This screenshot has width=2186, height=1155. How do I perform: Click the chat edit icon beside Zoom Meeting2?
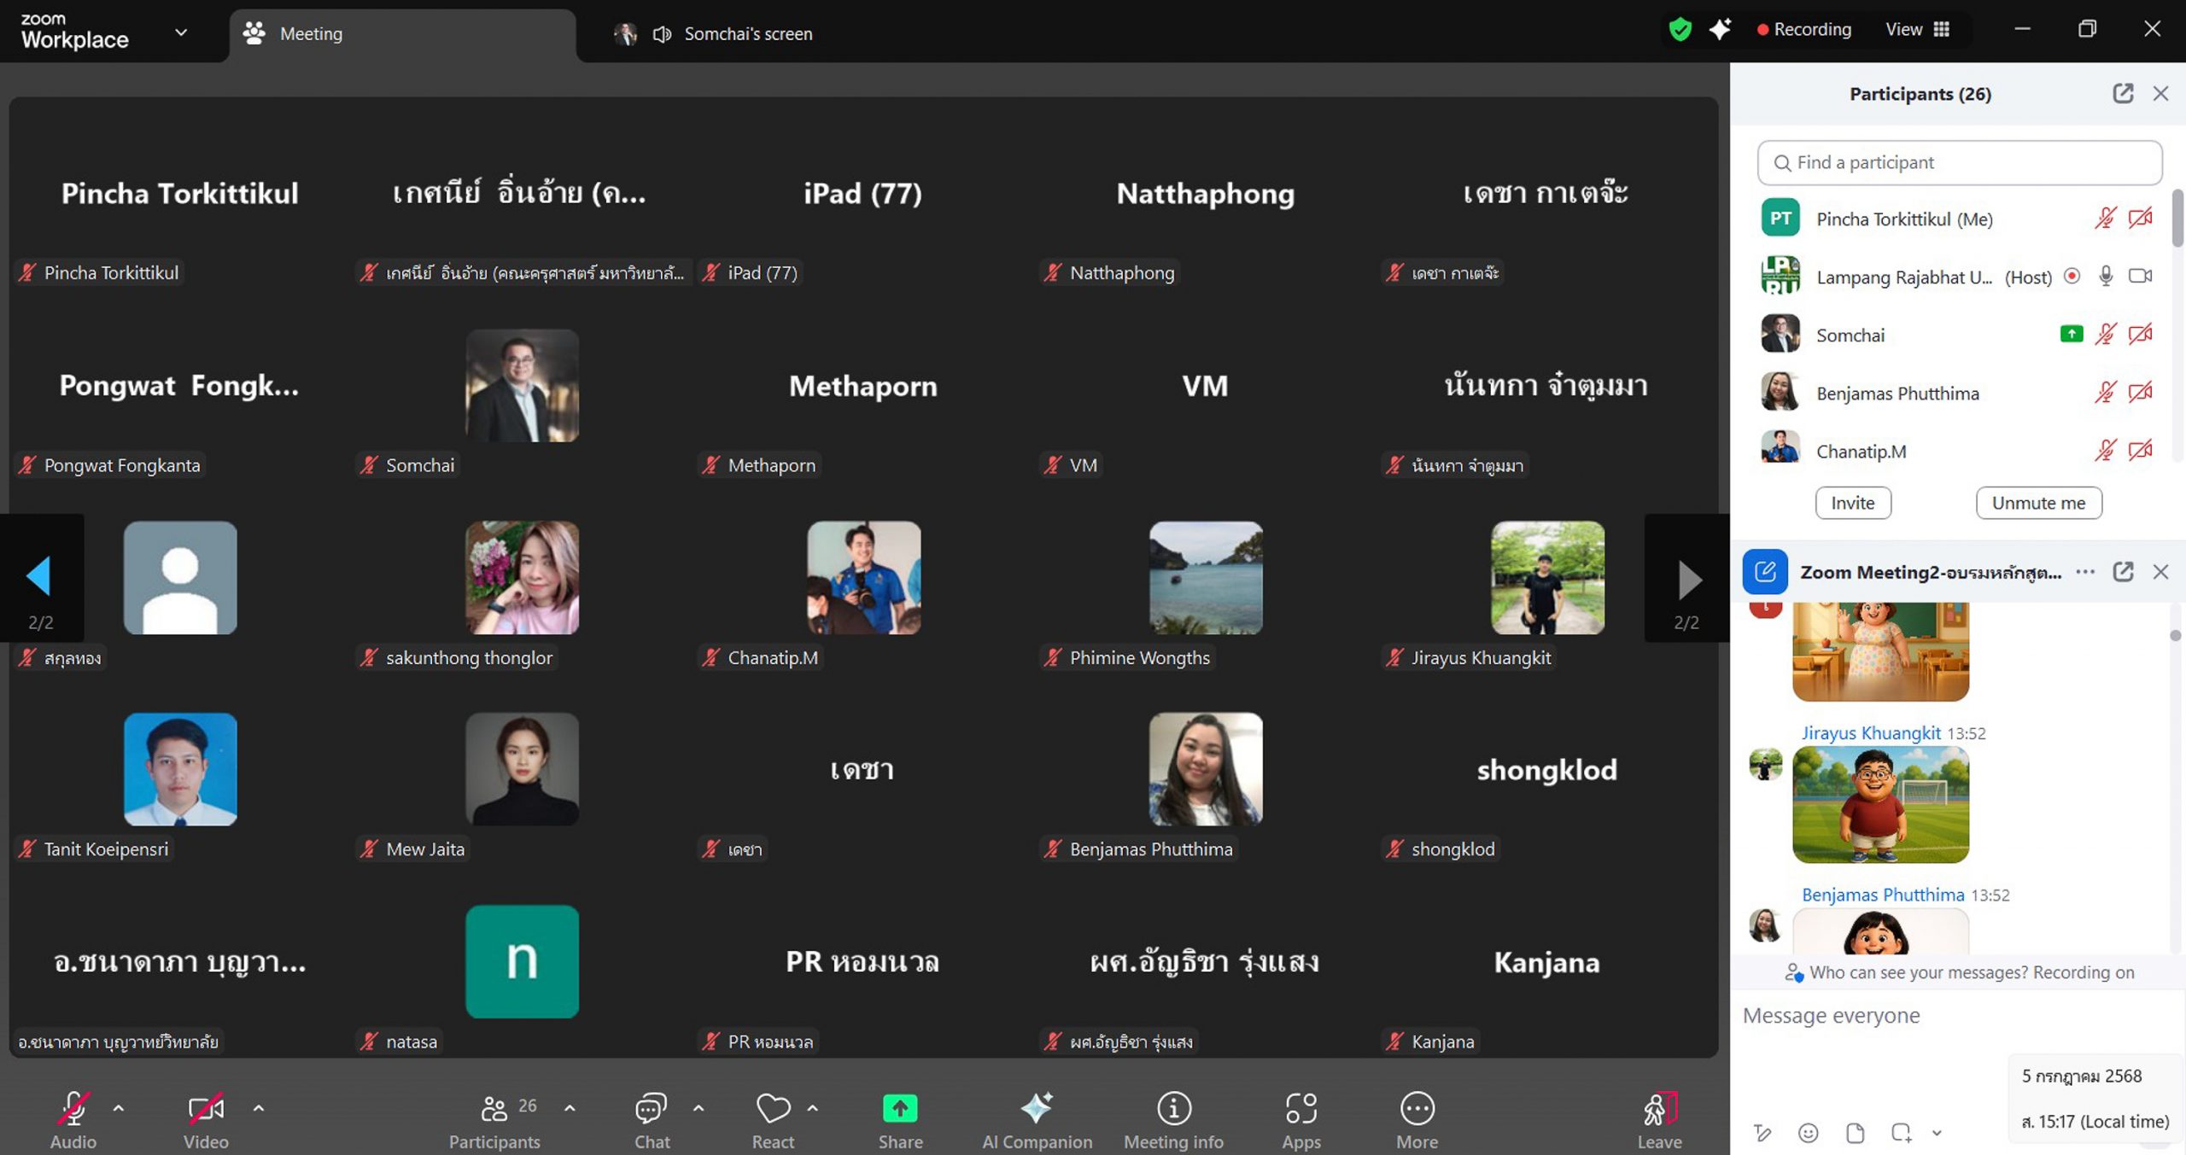point(1765,571)
